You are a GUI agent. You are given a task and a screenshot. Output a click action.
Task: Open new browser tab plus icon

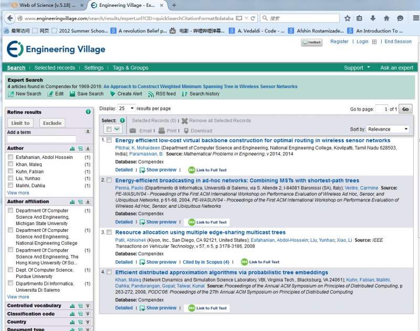tap(174, 5)
